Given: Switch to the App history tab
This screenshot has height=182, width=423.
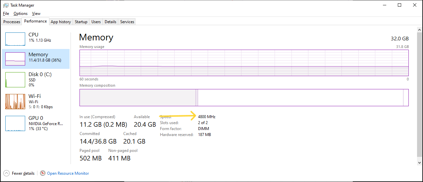Looking at the screenshot, I should click(61, 22).
